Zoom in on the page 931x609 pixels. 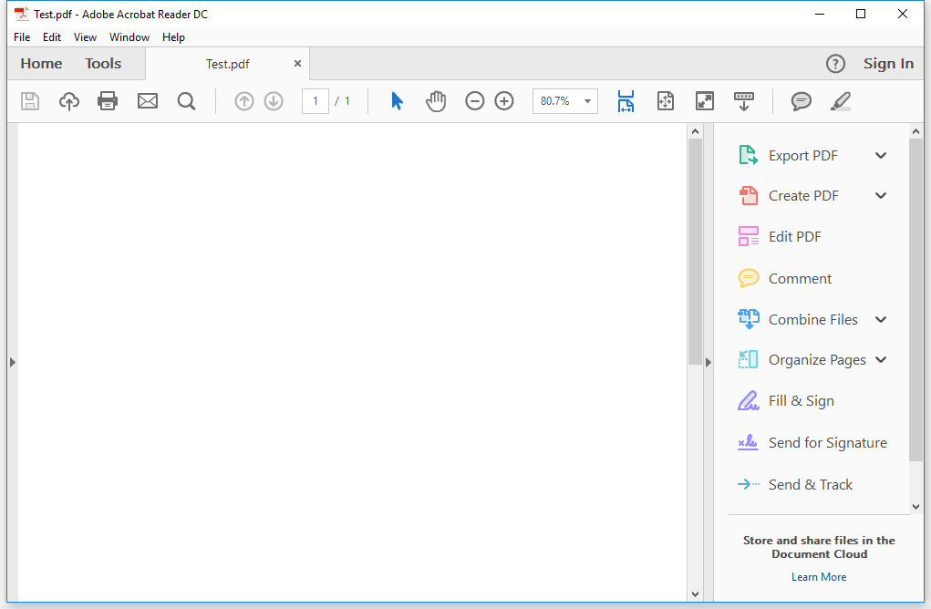(x=504, y=100)
